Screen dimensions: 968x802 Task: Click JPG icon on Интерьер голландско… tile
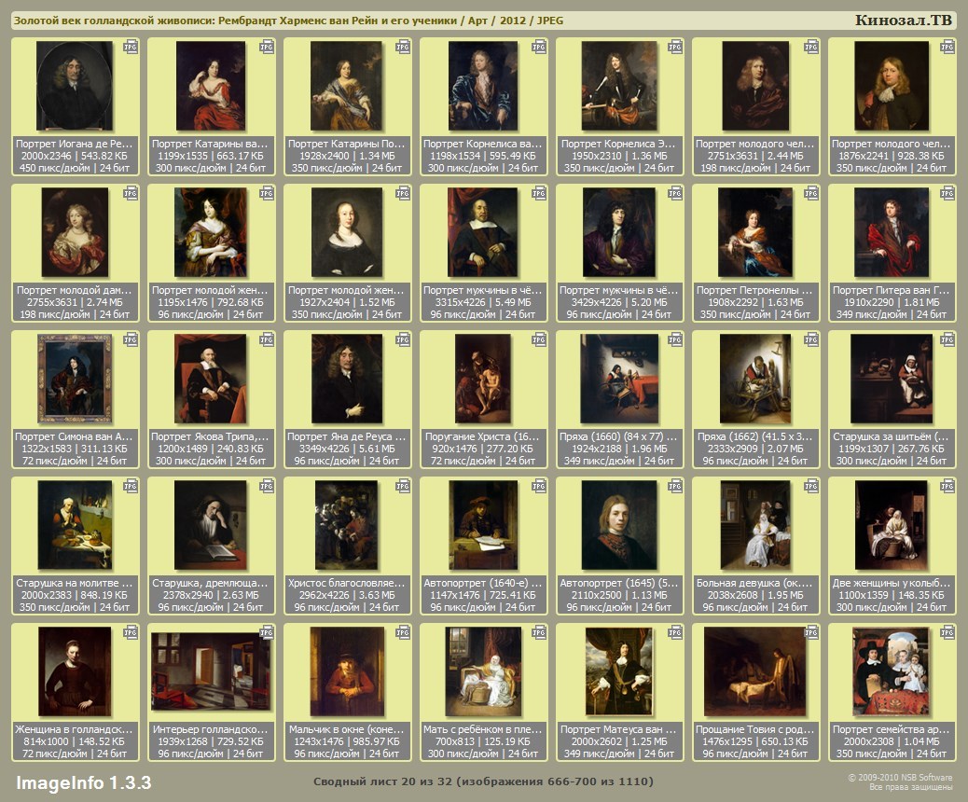[x=267, y=632]
